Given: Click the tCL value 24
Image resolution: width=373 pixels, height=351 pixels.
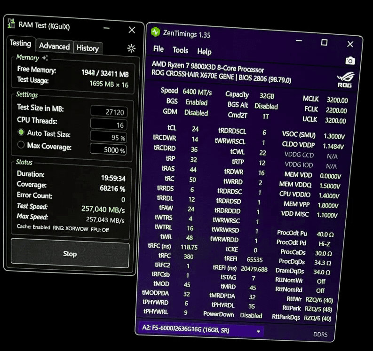Looking at the screenshot, I should point(195,129).
